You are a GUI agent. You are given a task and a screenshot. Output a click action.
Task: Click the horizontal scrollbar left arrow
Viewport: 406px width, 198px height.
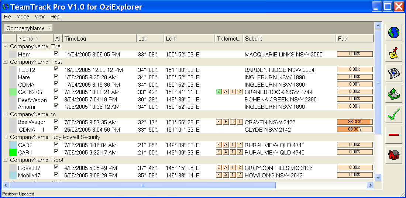6,185
